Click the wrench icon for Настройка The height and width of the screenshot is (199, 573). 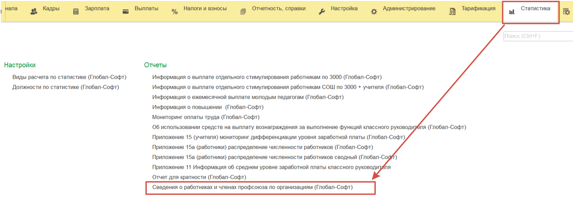322,12
